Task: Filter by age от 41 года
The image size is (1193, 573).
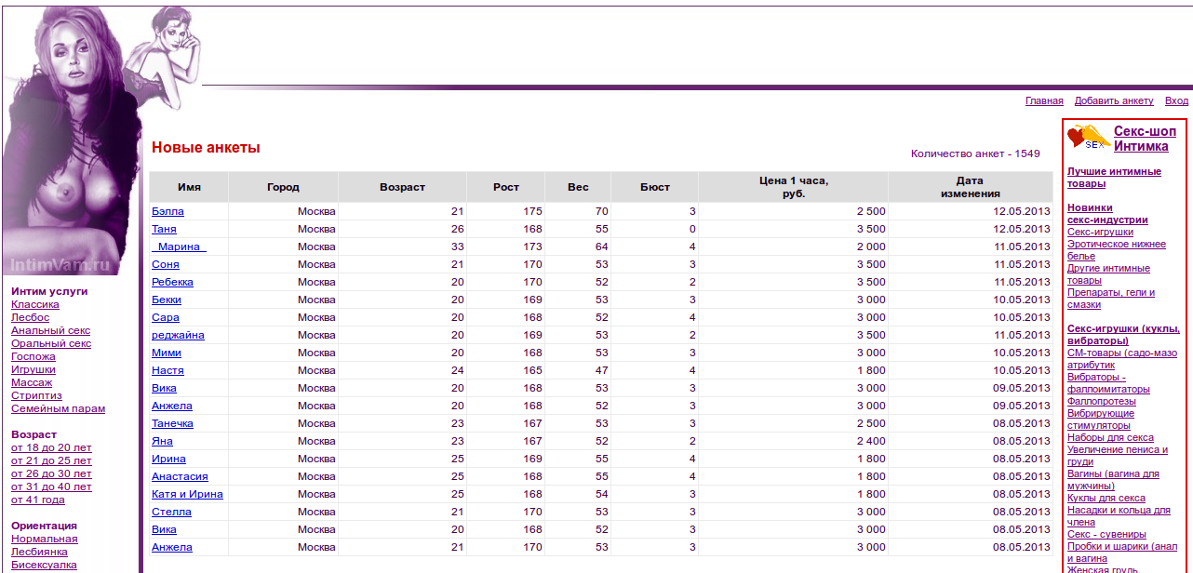Action: tap(37, 500)
